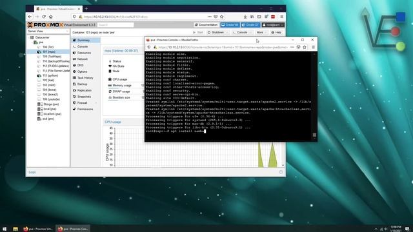Close the pve Proxmox Virtual Environment tab

point(79,8)
